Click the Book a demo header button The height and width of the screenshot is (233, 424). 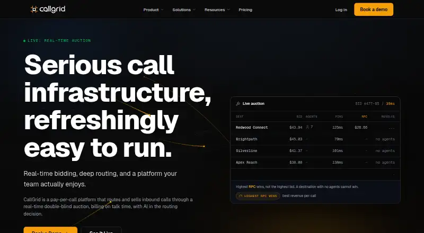(374, 10)
